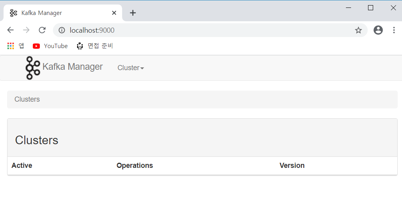Viewport: 402px width, 212px height.
Task: Close the Kafka Manager tab
Action: click(x=114, y=13)
